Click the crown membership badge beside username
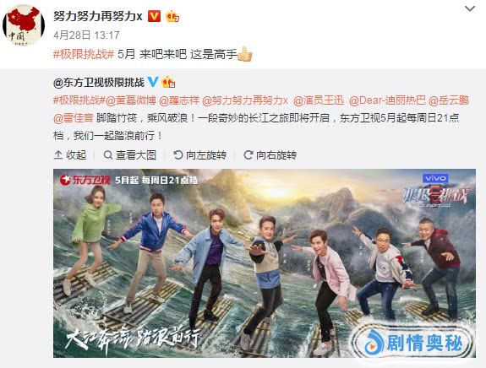 pos(172,16)
